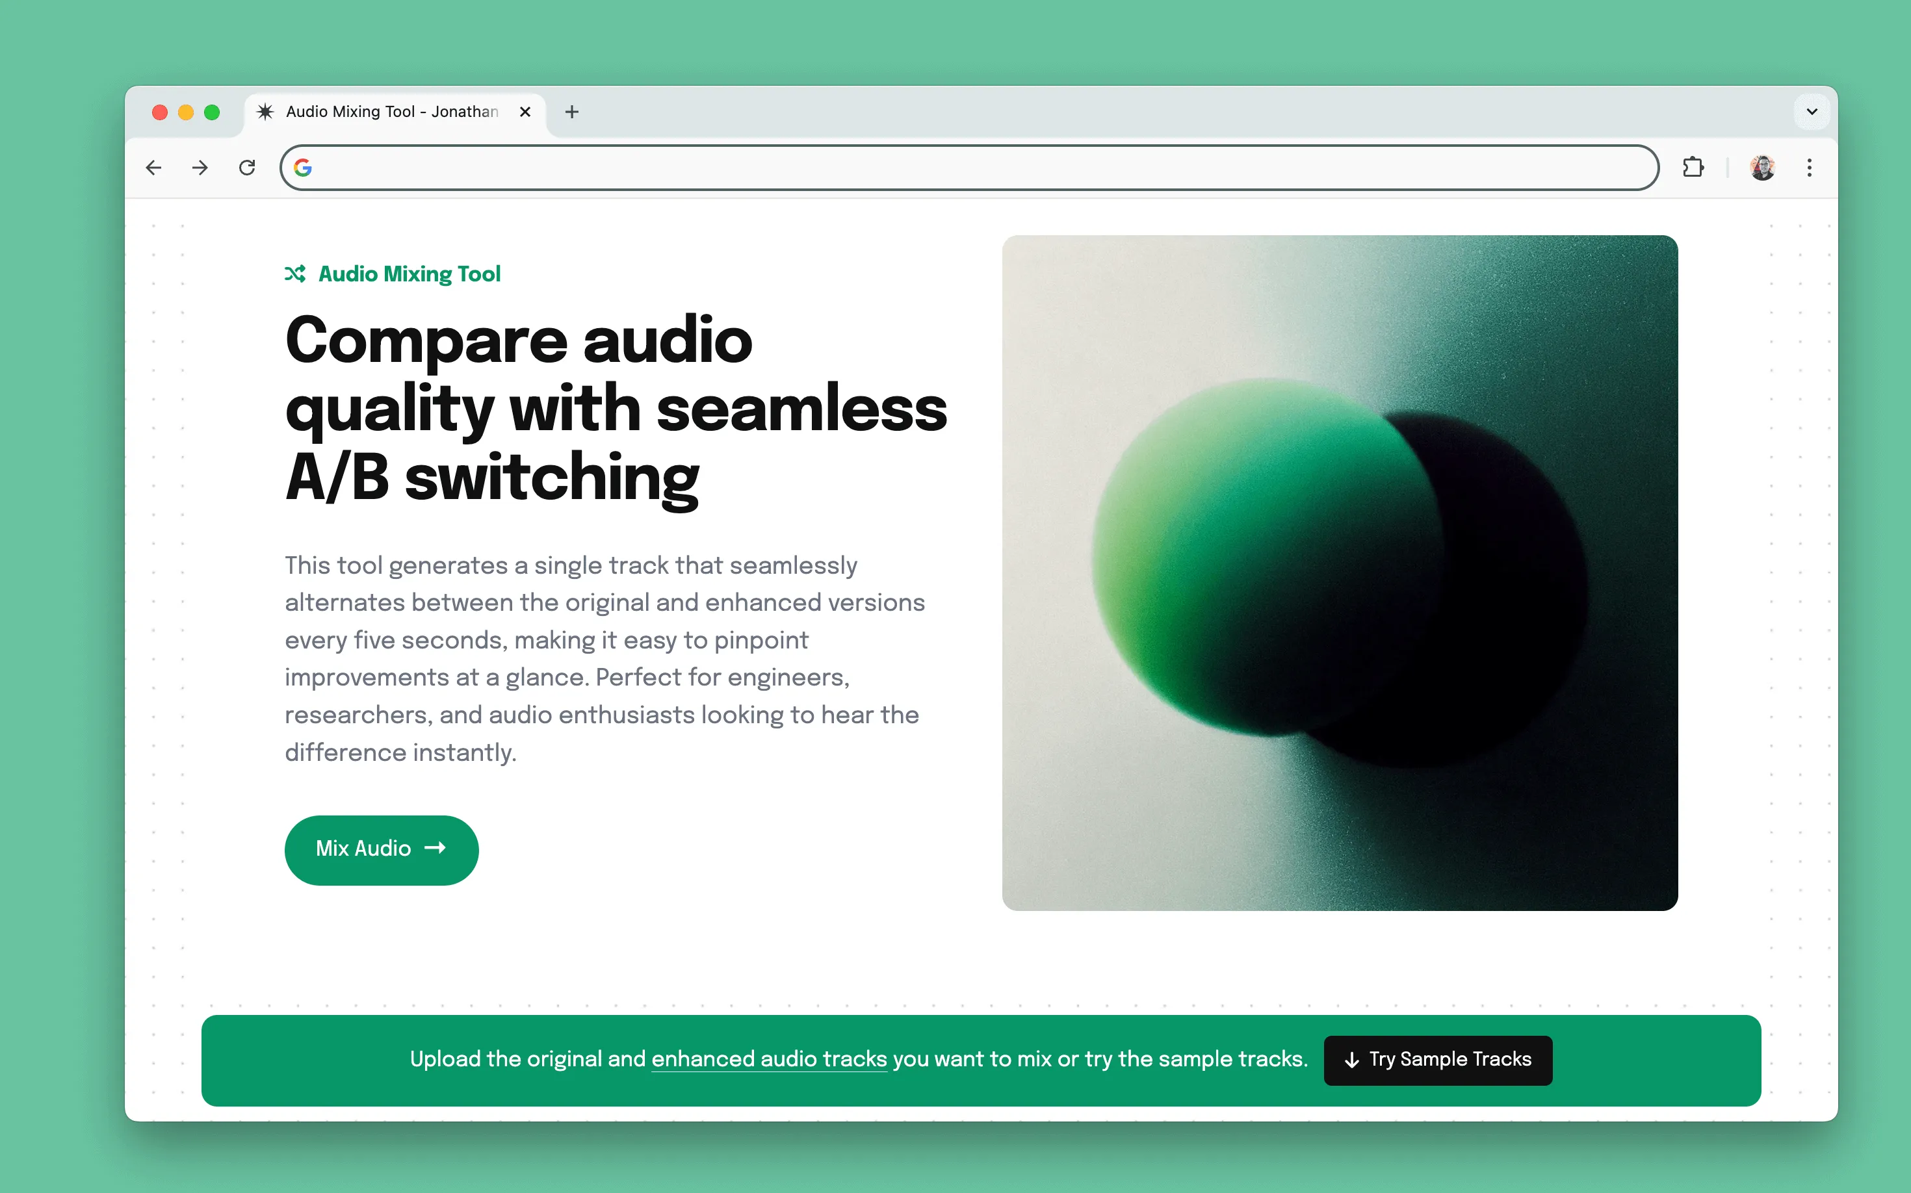Click the green fullscreen window button
This screenshot has width=1911, height=1193.
point(211,112)
